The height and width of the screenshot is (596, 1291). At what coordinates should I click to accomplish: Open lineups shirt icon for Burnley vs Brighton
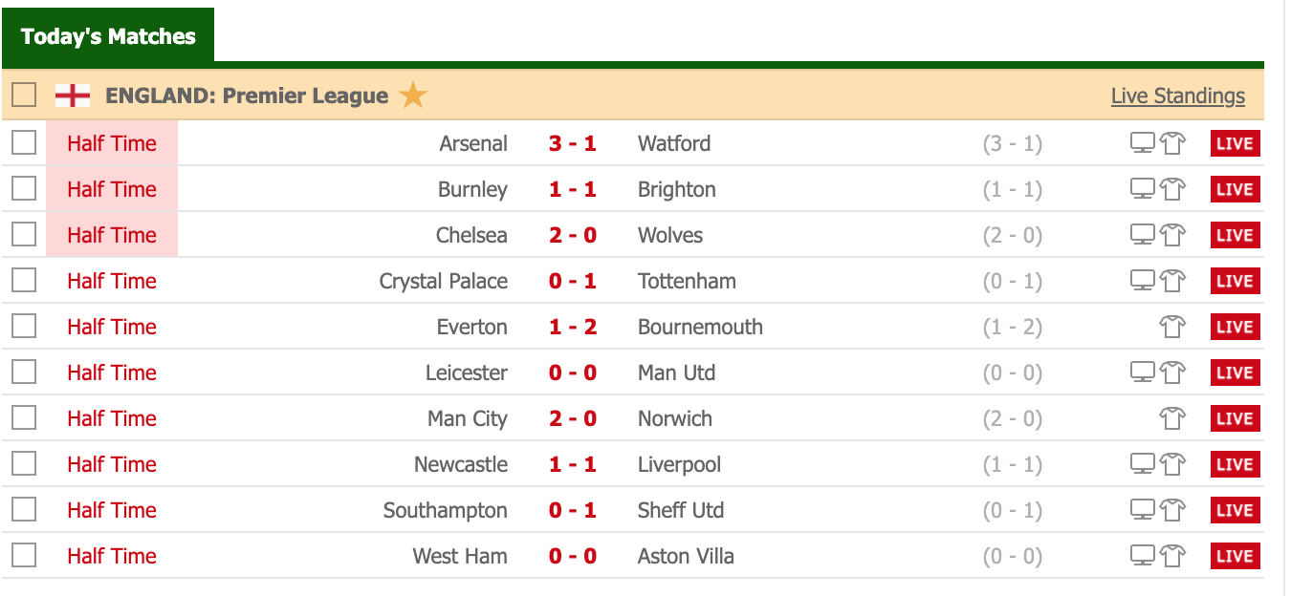tap(1173, 189)
